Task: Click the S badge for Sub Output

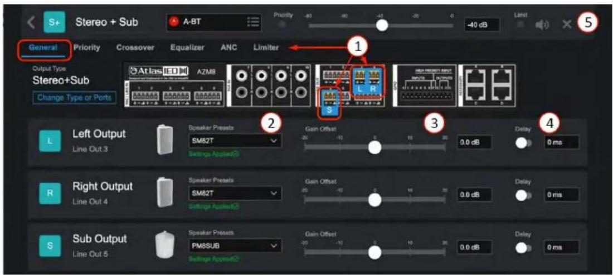Action: [x=49, y=244]
